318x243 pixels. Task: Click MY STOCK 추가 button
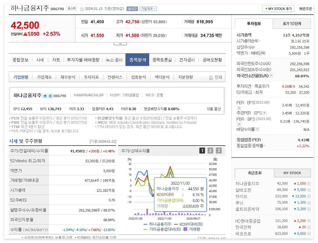(x=278, y=9)
